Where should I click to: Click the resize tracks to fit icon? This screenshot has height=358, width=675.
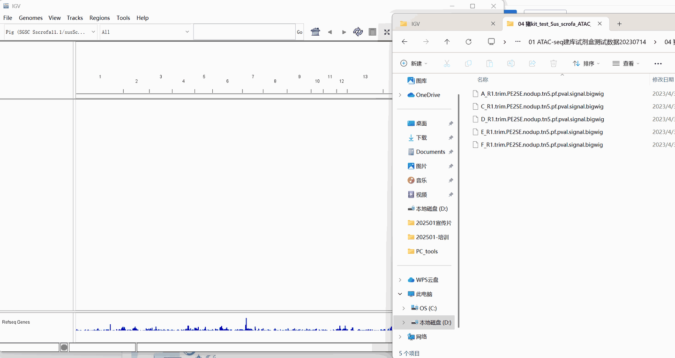click(387, 32)
